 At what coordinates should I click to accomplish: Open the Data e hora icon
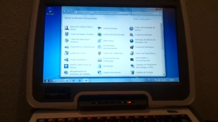click(99, 41)
